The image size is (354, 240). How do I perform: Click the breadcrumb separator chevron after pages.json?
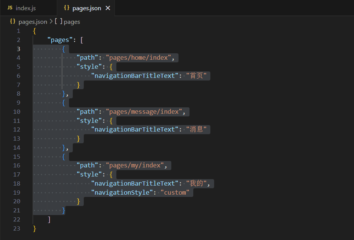click(51, 22)
